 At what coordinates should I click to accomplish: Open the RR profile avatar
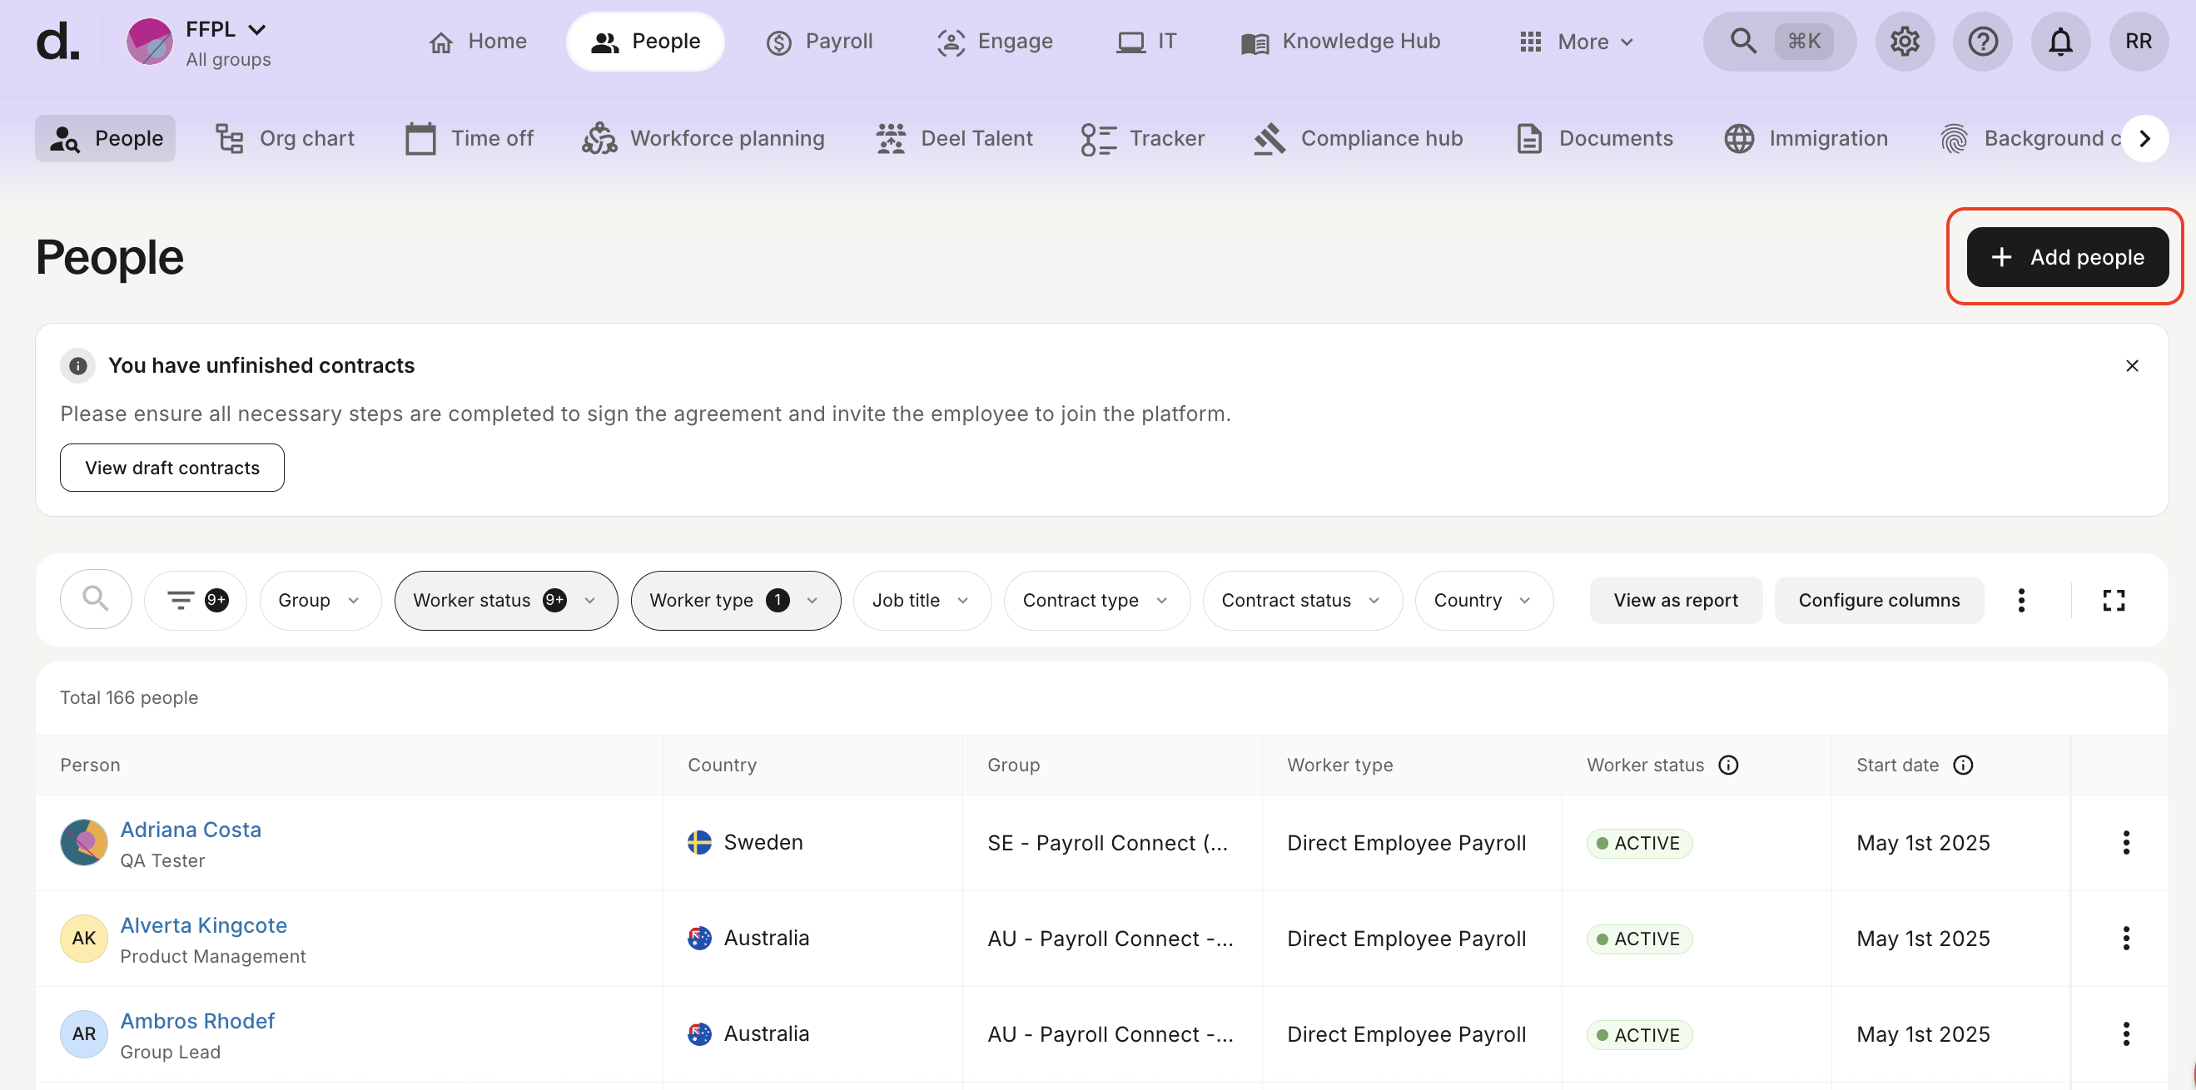[2138, 41]
